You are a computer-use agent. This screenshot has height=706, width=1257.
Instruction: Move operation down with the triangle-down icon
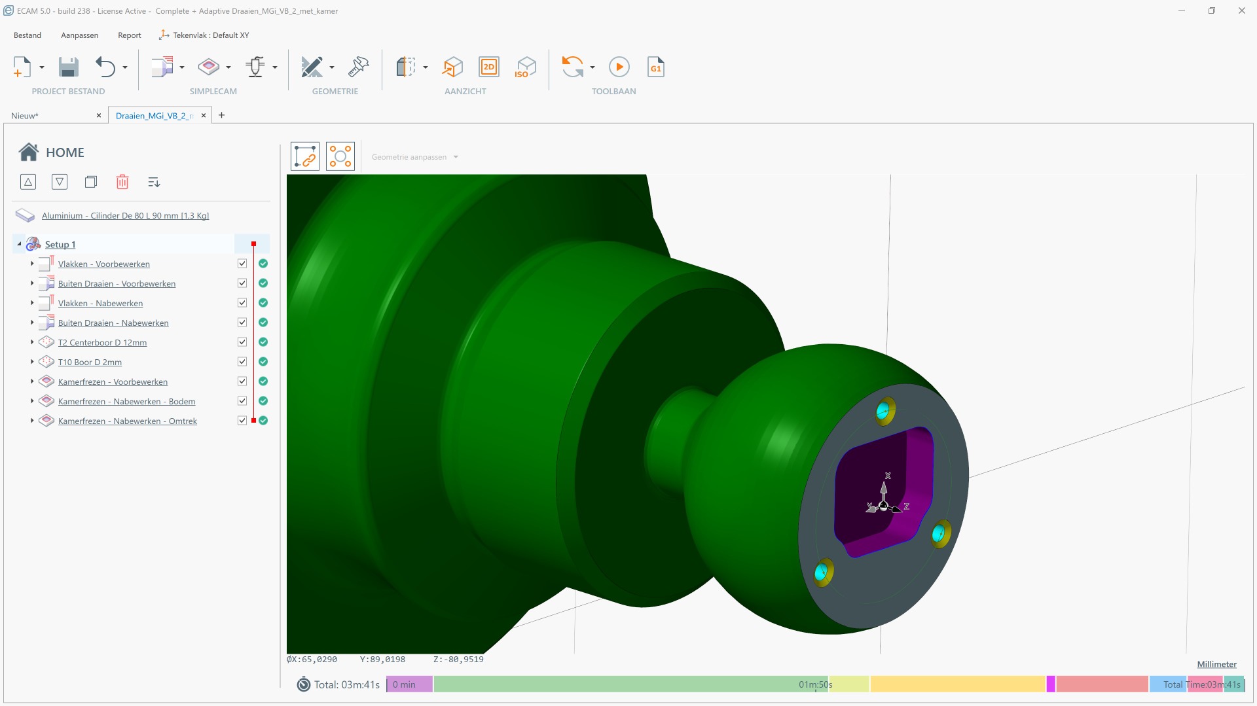coord(60,182)
